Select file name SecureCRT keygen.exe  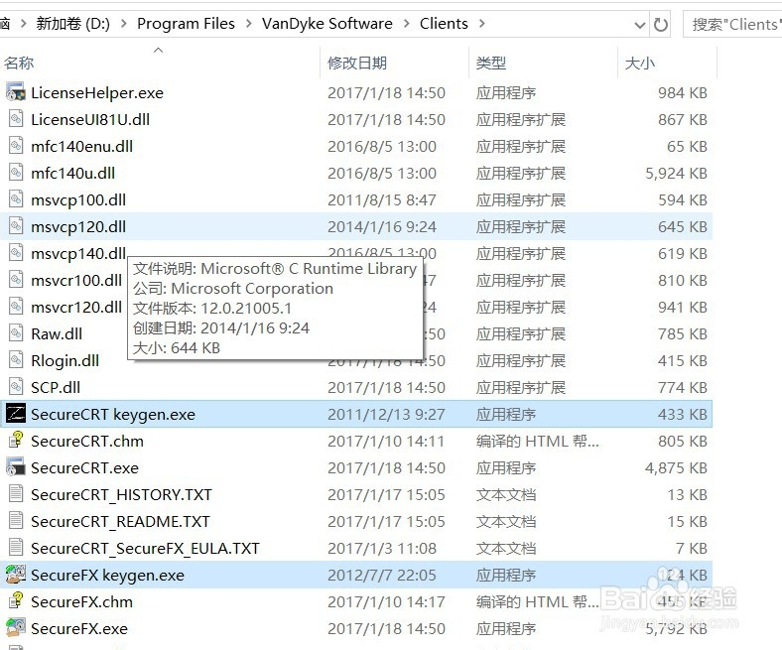(113, 414)
